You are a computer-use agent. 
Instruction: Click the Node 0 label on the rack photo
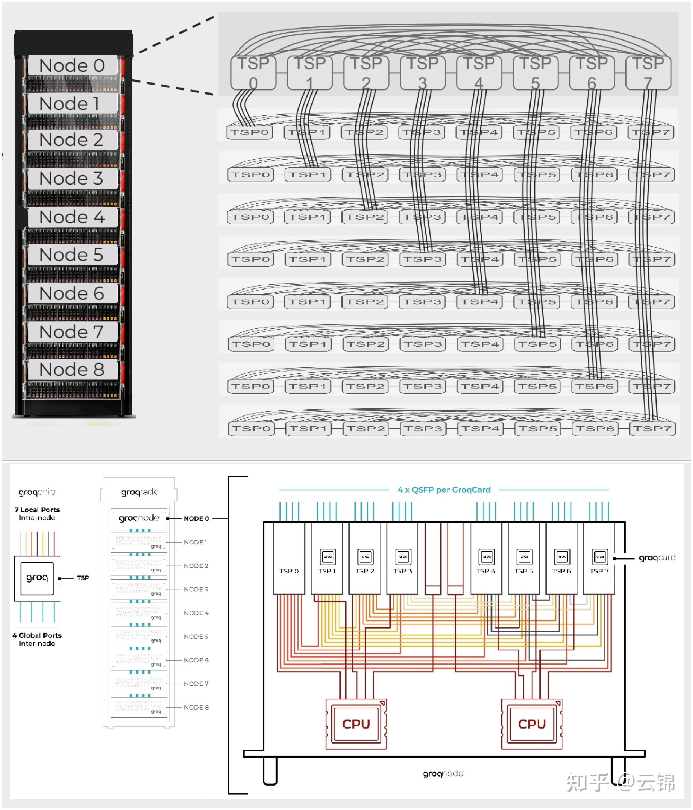73,65
